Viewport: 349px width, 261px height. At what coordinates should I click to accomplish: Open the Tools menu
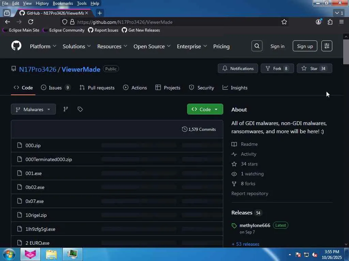82,3
